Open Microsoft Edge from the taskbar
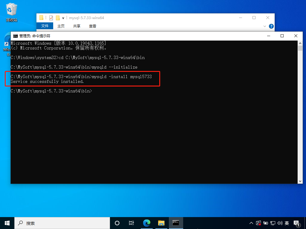Screen dimensions: 306x229 (146, 223)
